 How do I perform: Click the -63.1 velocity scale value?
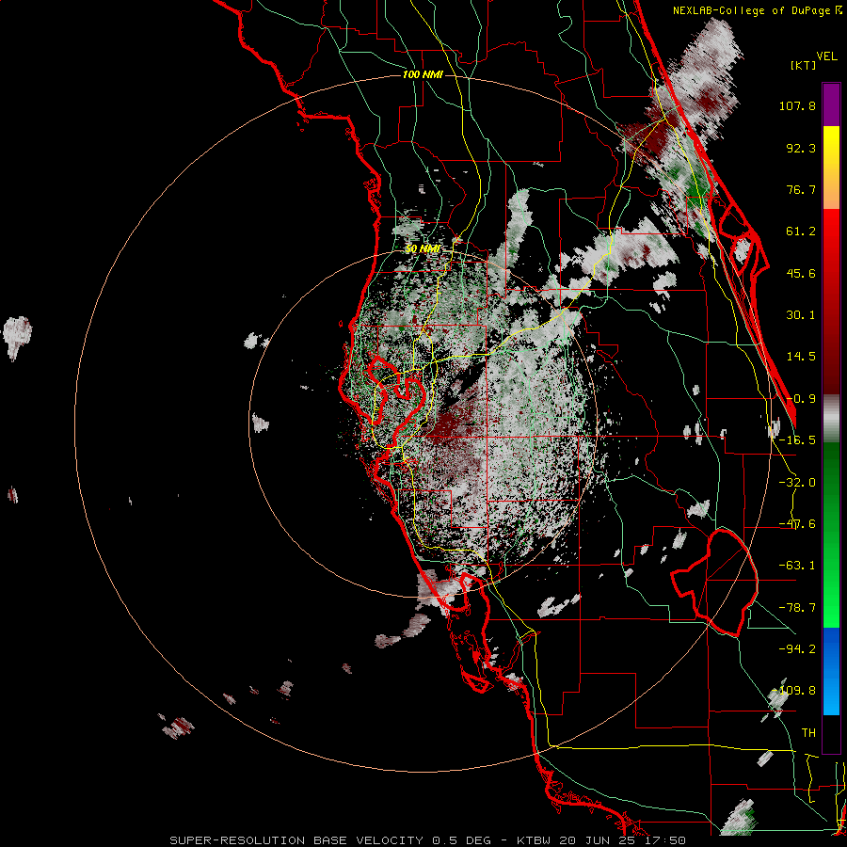pyautogui.click(x=797, y=566)
